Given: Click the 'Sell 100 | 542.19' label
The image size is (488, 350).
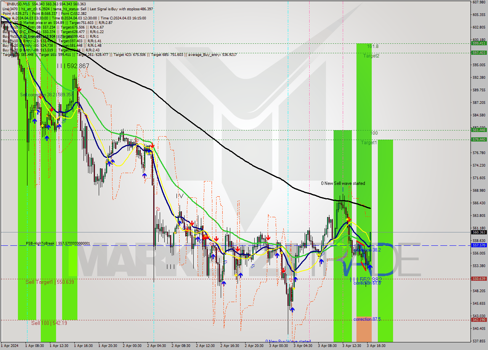Looking at the screenshot, I should 49,323.
